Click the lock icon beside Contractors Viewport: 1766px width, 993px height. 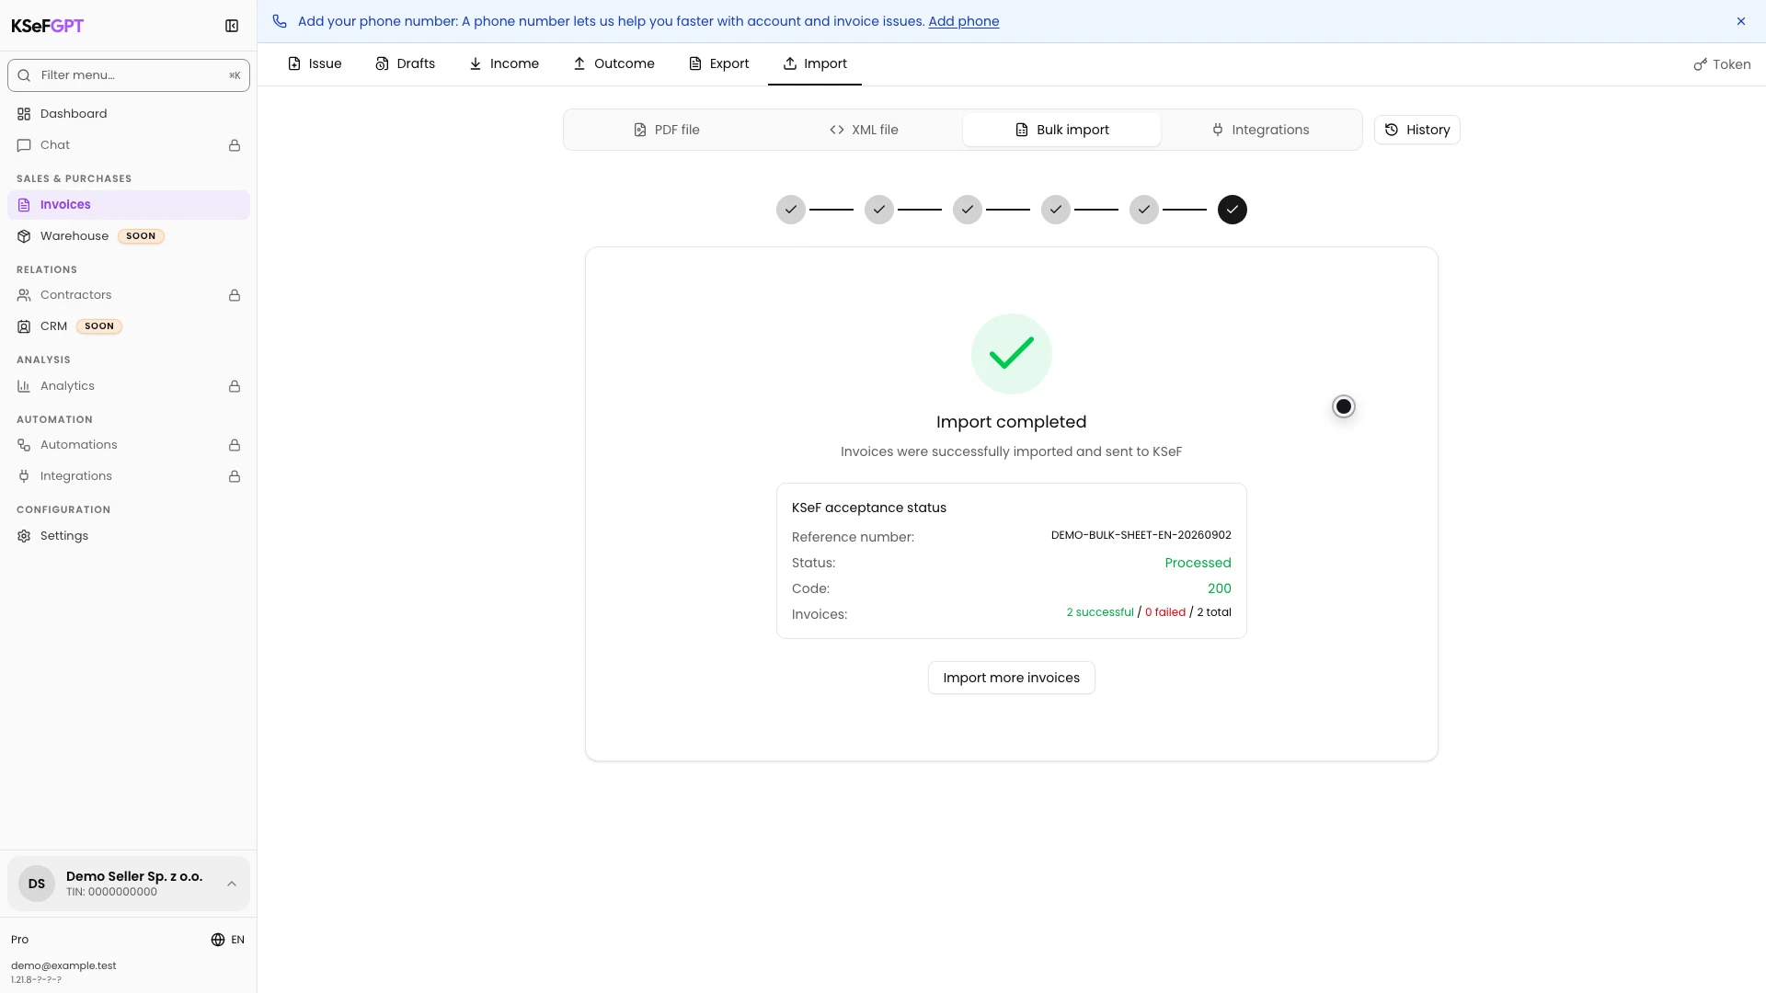click(235, 295)
